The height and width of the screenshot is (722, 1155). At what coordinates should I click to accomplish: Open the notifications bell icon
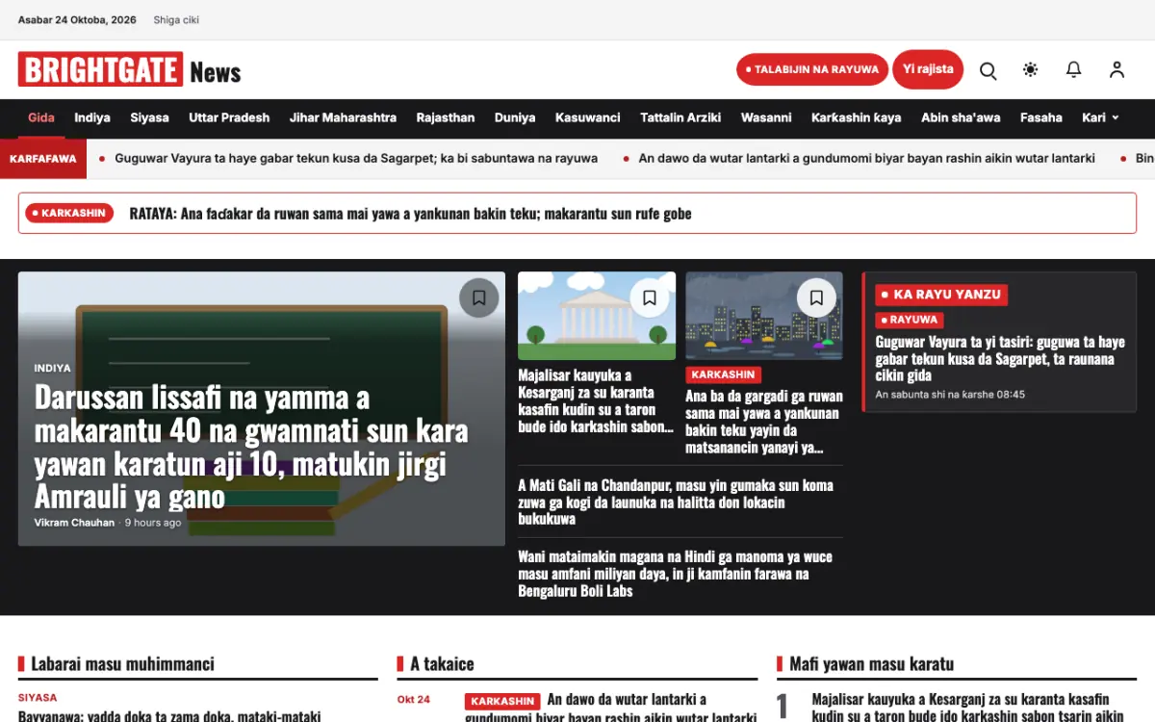1074,70
